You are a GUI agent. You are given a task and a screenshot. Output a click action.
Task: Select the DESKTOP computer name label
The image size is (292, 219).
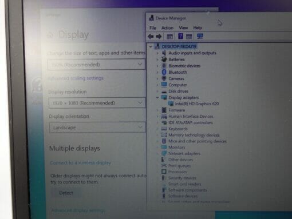[179, 46]
